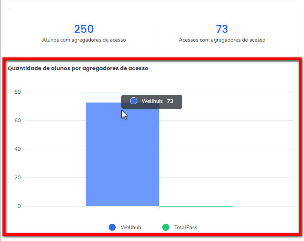This screenshot has width=304, height=241.
Task: Click the 60 y-axis label
Action: (18, 121)
